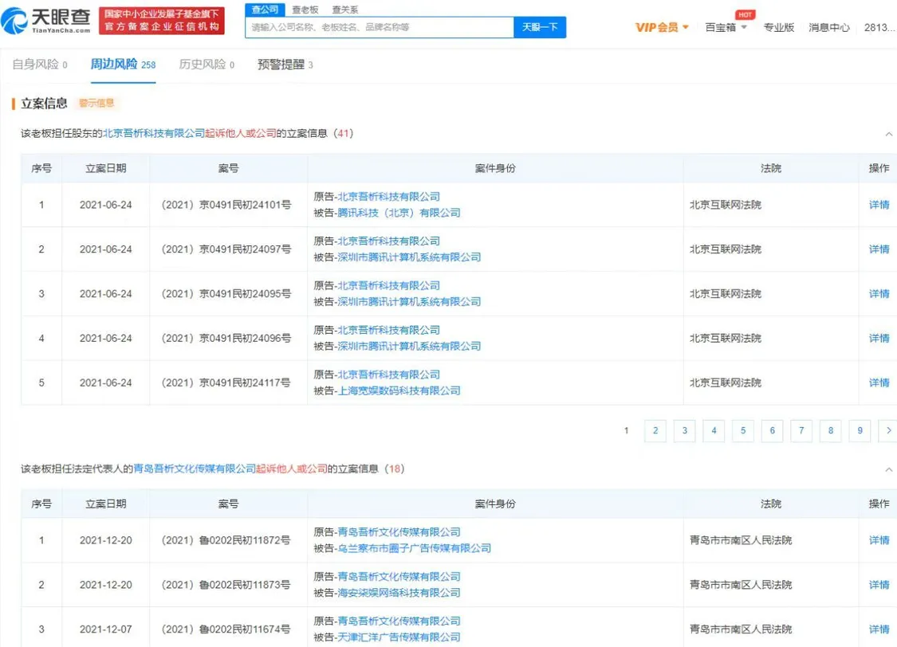Click 青岛市市南区人民法院 in case 11873 row

[x=741, y=585]
